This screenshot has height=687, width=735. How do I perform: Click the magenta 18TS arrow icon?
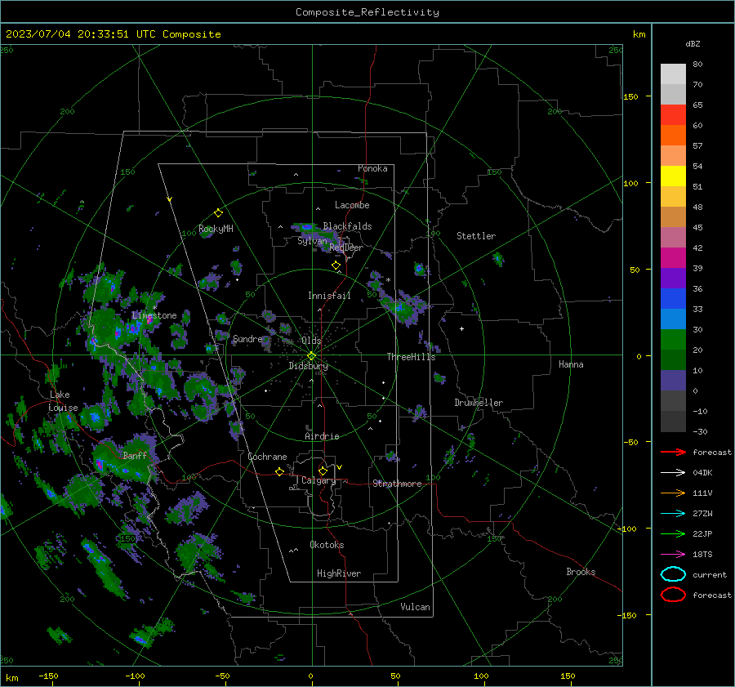click(673, 555)
